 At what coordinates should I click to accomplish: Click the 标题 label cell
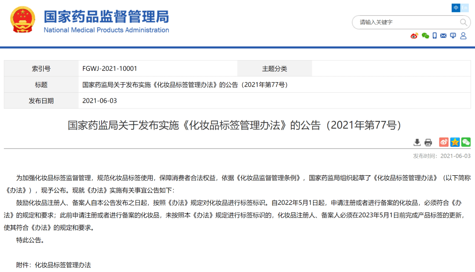point(41,84)
